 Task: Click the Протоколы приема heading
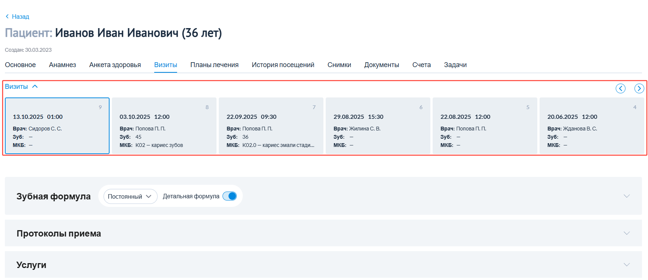[x=59, y=234]
